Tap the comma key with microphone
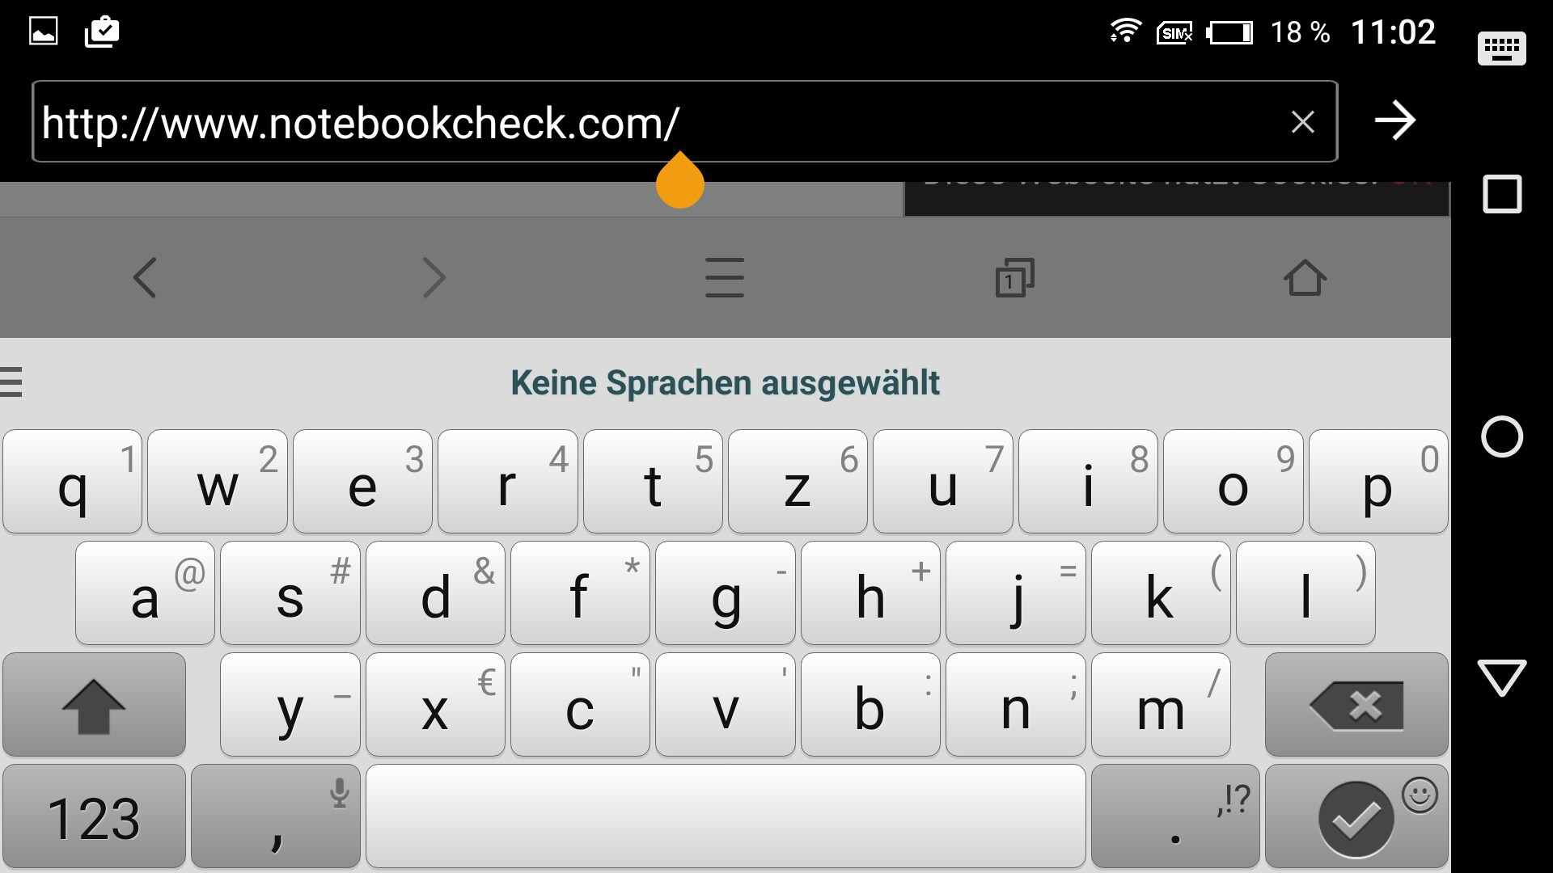This screenshot has height=873, width=1553. coord(276,817)
